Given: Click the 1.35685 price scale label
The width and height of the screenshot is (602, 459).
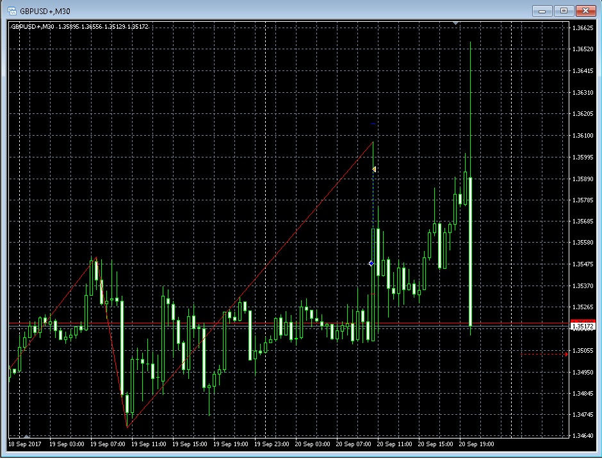Looking at the screenshot, I should pyautogui.click(x=582, y=221).
